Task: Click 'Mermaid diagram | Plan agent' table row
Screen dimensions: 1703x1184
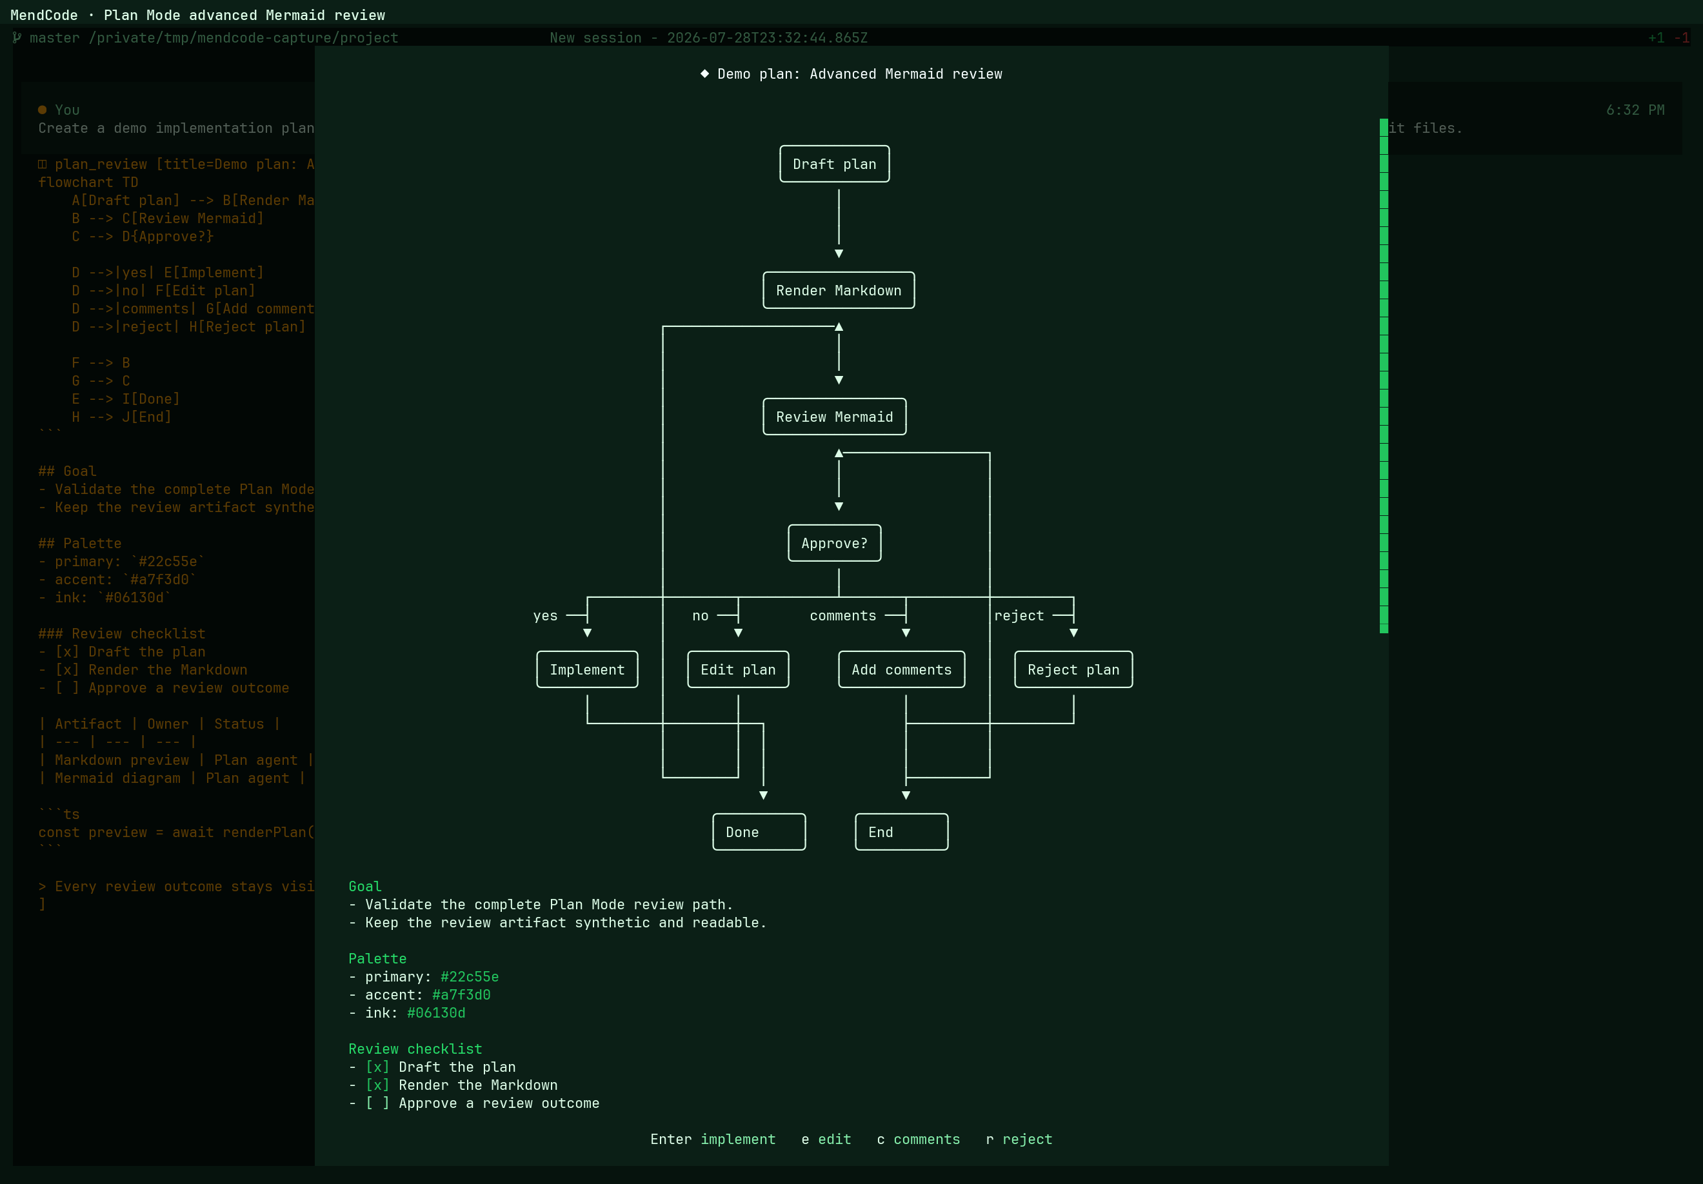Action: (172, 778)
